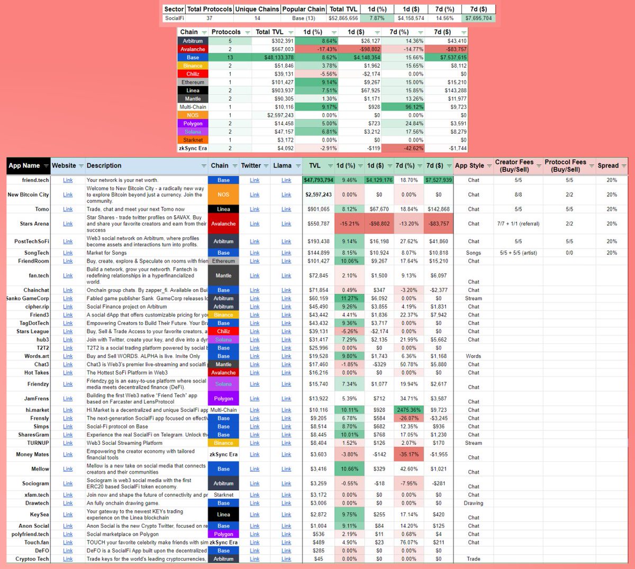
Task: Select the Popular Chain value Base (13)
Action: coord(303,18)
